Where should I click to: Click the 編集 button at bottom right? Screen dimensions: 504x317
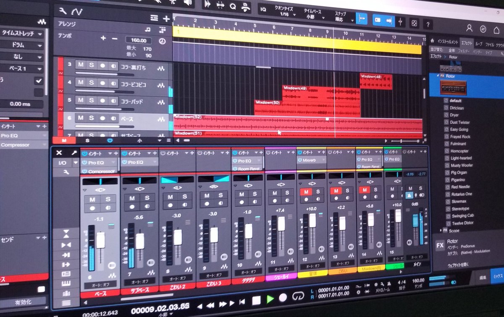pos(483,278)
